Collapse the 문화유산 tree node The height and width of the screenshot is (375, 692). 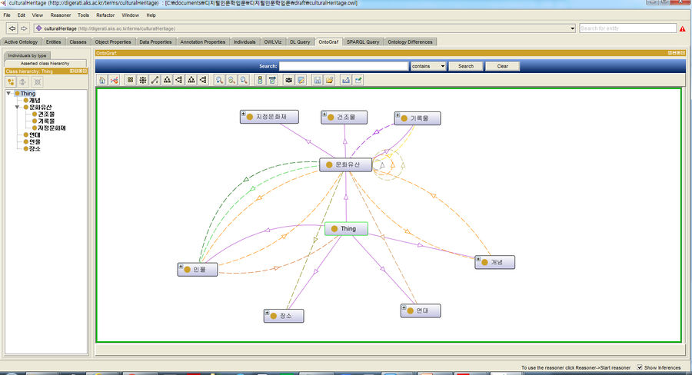point(17,107)
